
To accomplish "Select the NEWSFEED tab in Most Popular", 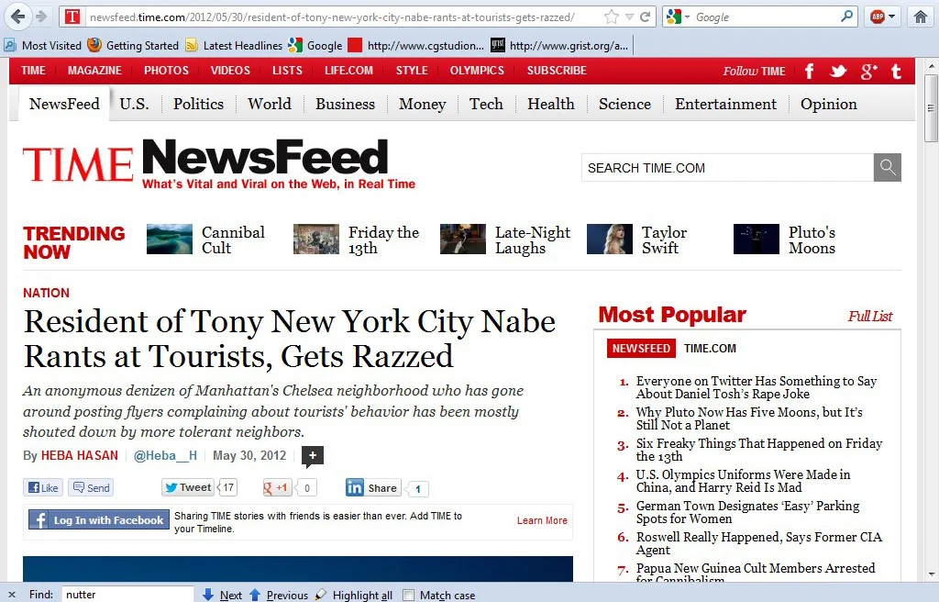I will click(641, 349).
